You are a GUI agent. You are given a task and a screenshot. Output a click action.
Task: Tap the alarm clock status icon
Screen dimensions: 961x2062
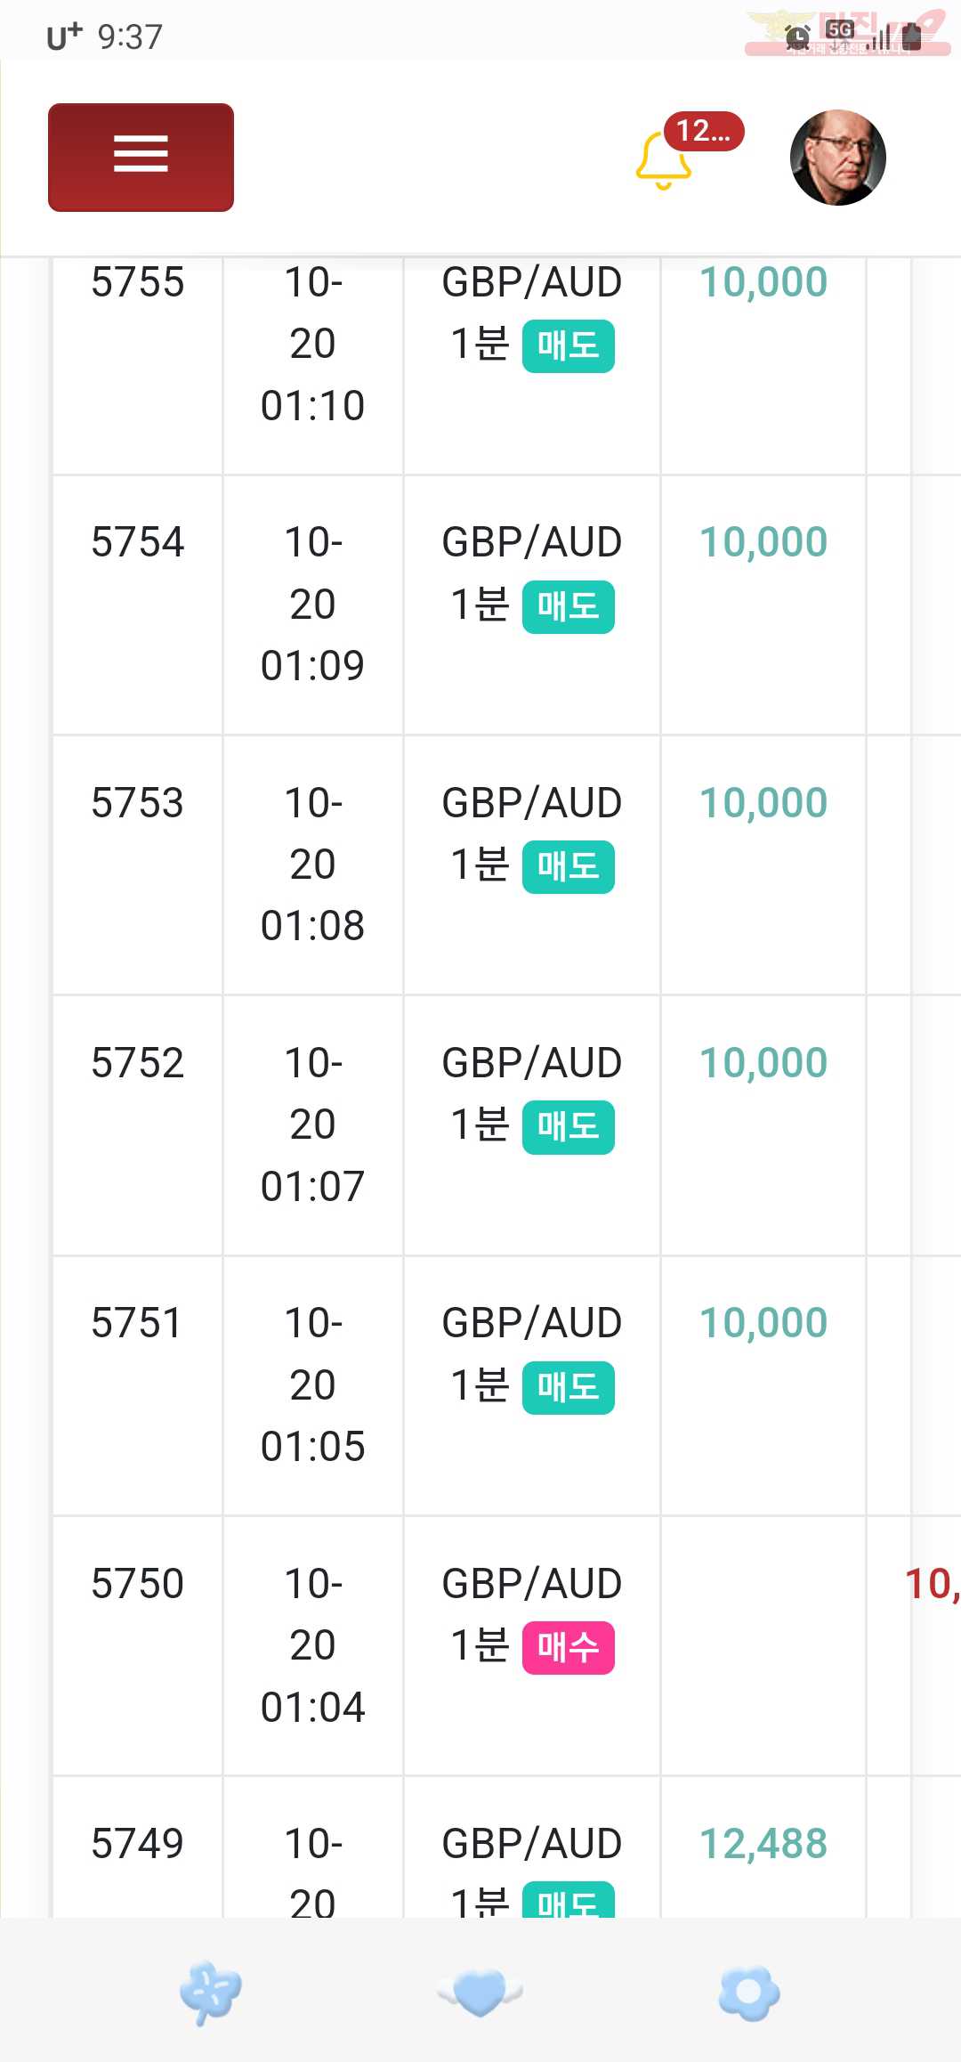798,37
